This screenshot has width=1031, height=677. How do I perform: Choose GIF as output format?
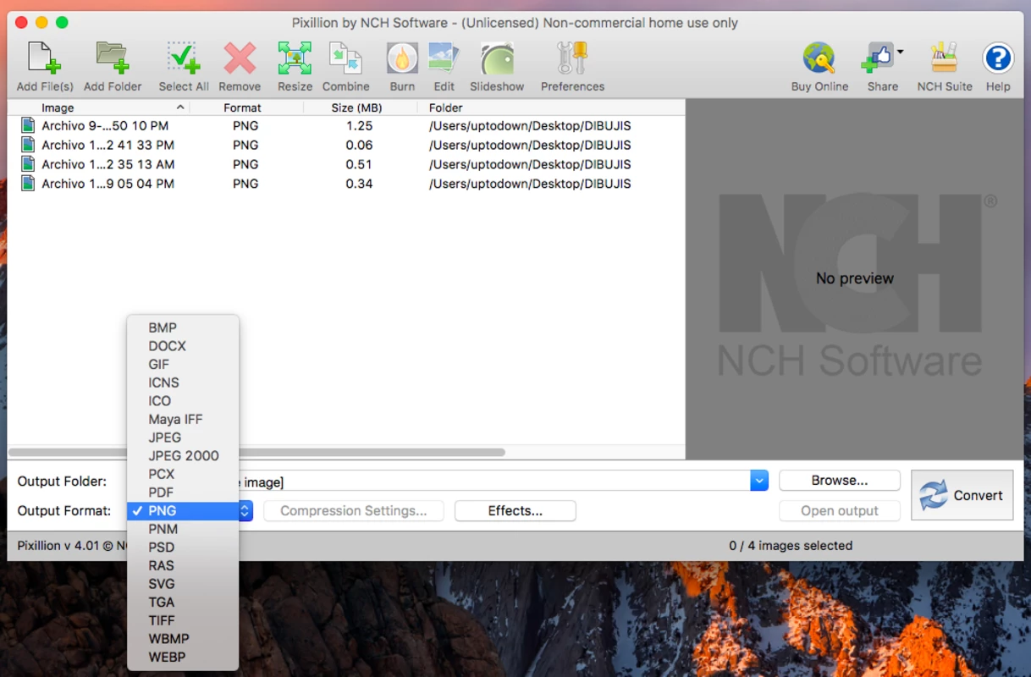pyautogui.click(x=183, y=365)
